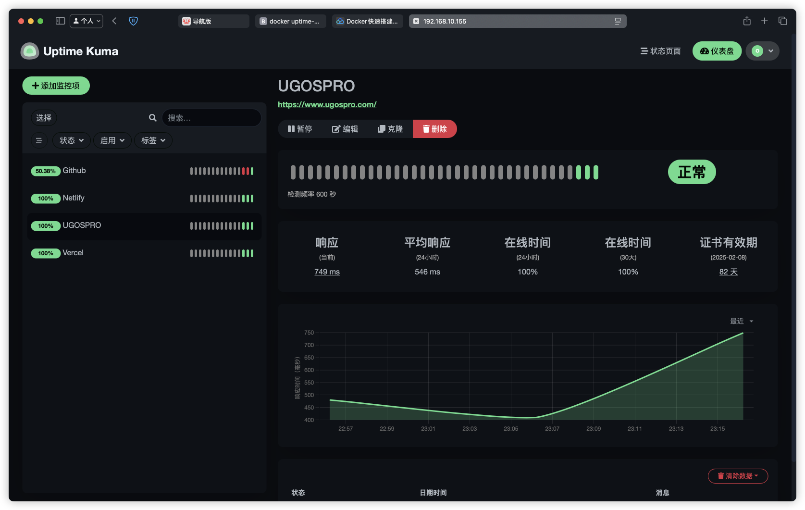Click the shield privacy icon in toolbar
Screen dimensions: 805x510
tap(133, 21)
